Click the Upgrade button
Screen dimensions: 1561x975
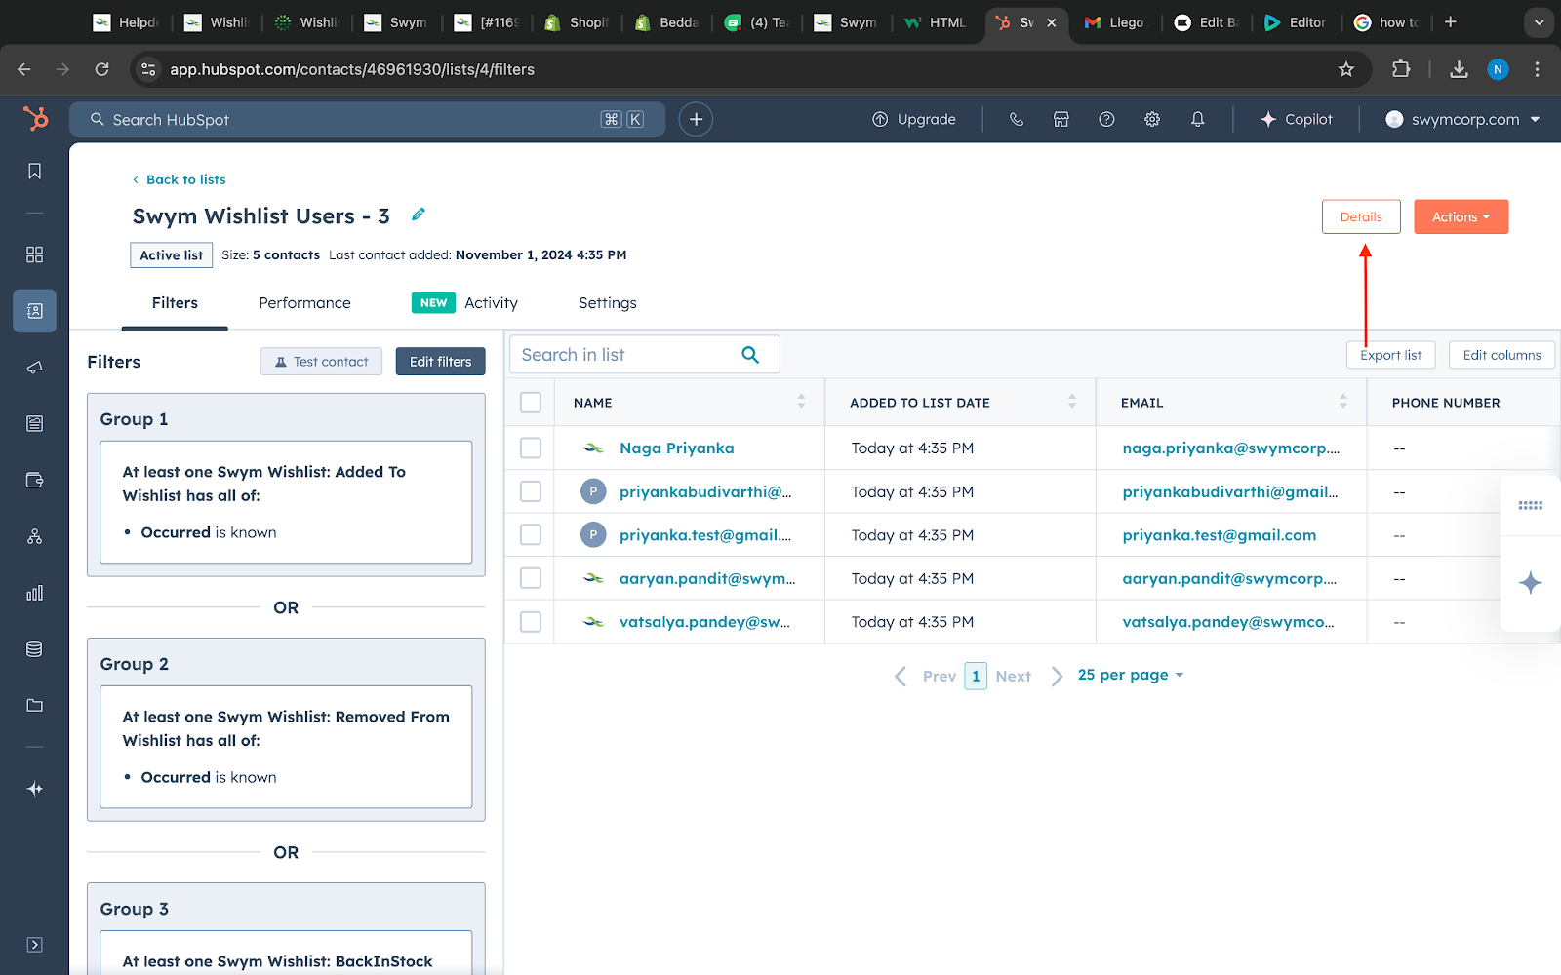914,119
